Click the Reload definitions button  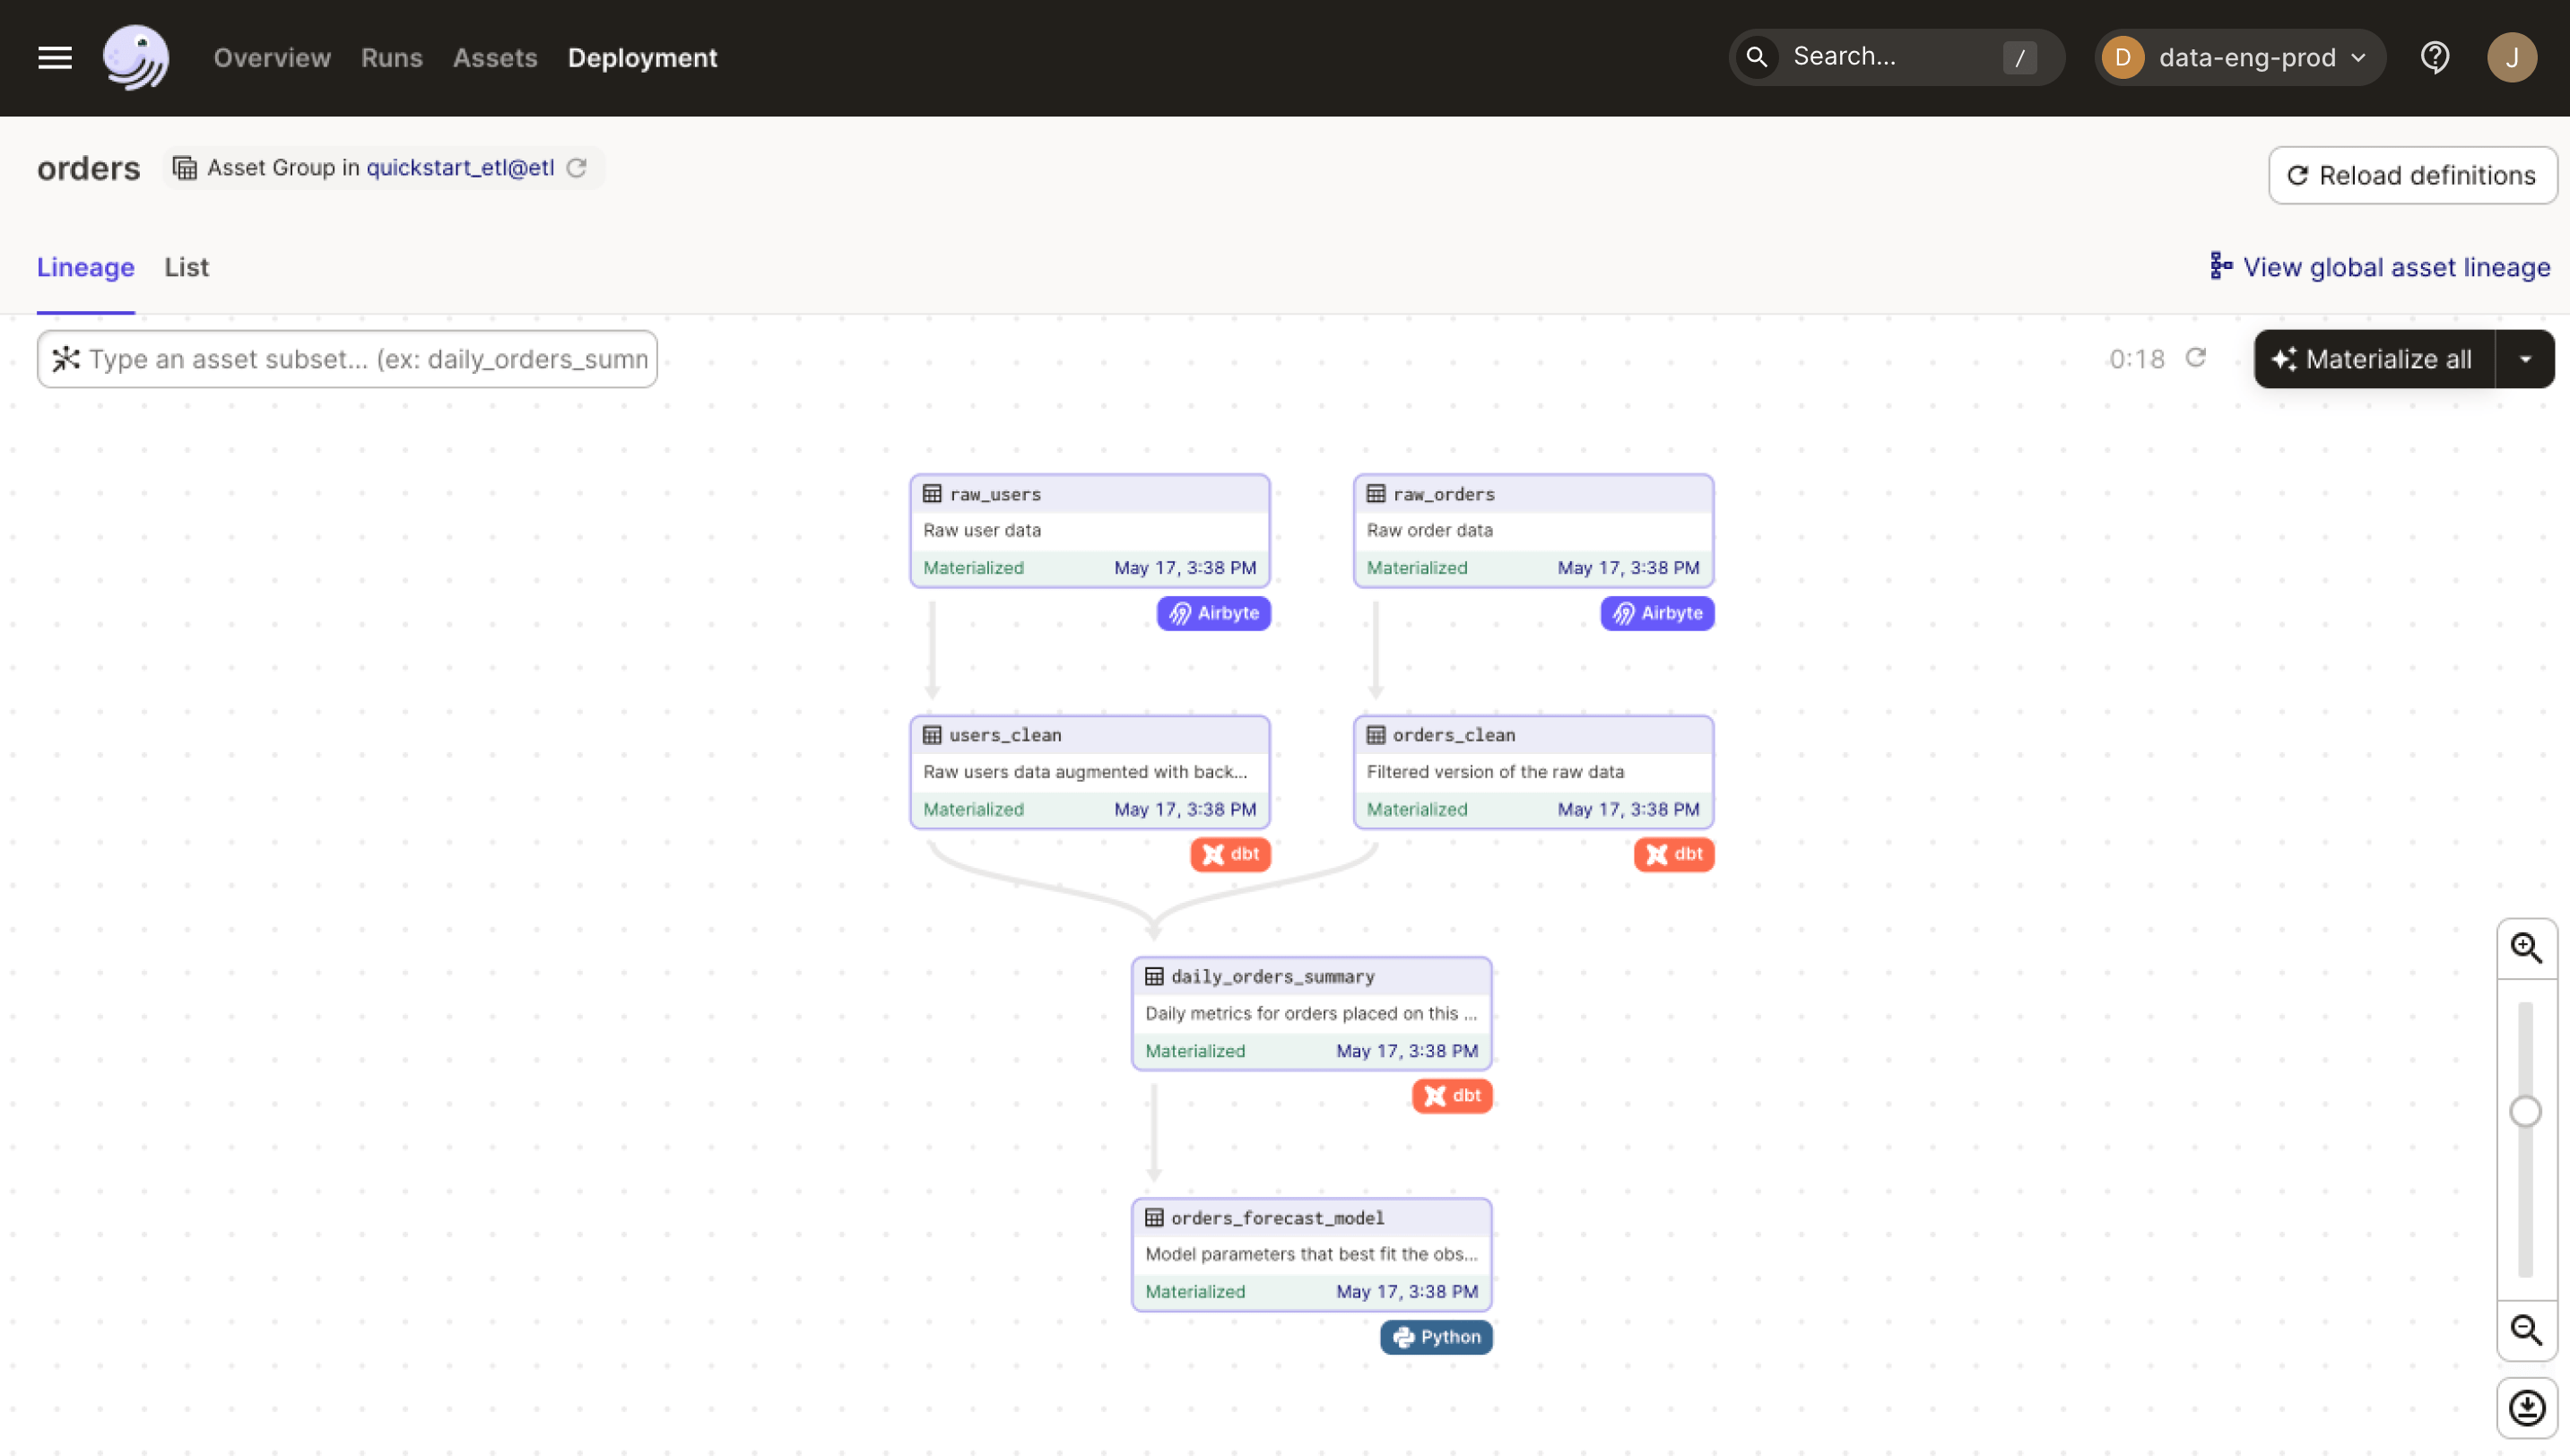(x=2412, y=176)
